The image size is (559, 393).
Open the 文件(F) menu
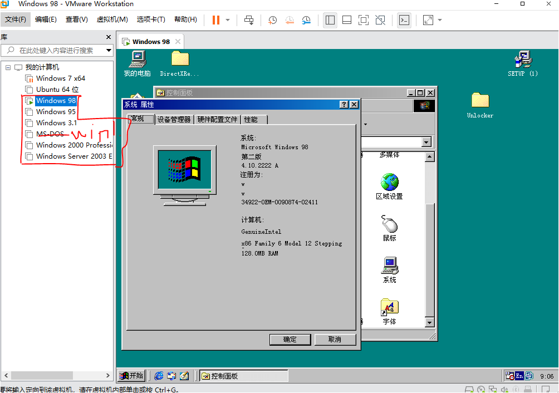[16, 19]
